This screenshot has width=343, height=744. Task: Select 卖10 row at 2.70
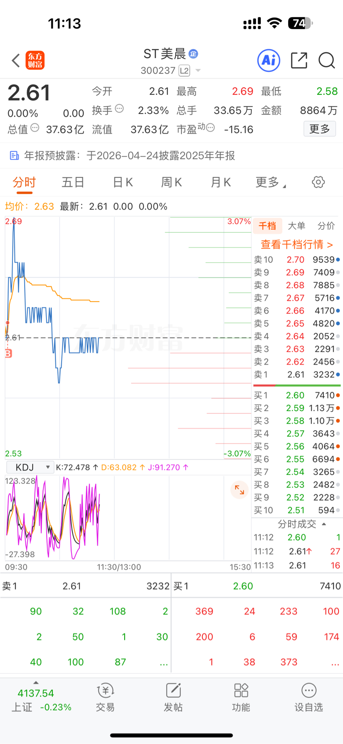click(297, 260)
